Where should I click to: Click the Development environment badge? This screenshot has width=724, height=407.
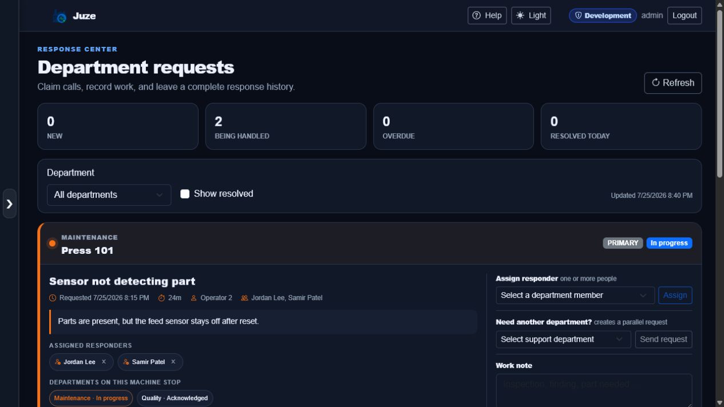603,15
